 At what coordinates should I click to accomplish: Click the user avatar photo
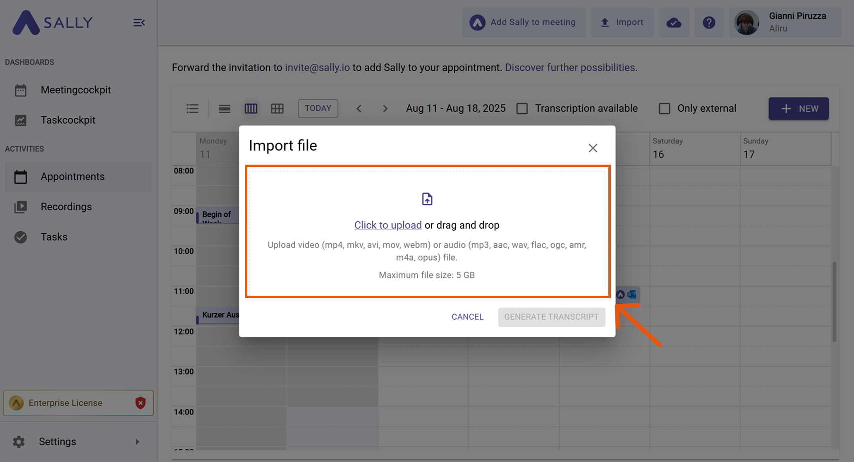click(747, 22)
